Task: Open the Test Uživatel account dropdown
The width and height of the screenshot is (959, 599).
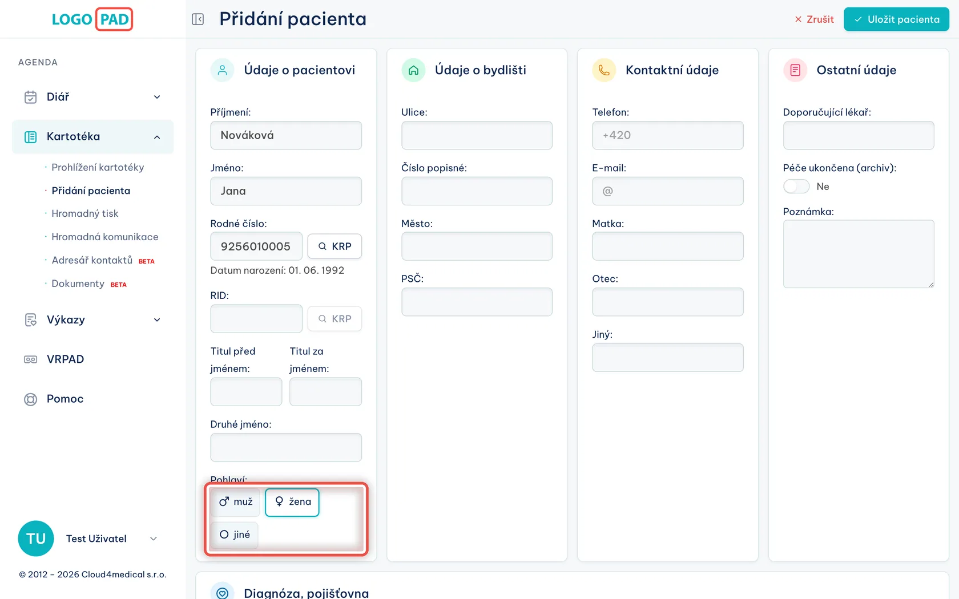Action: (x=153, y=539)
